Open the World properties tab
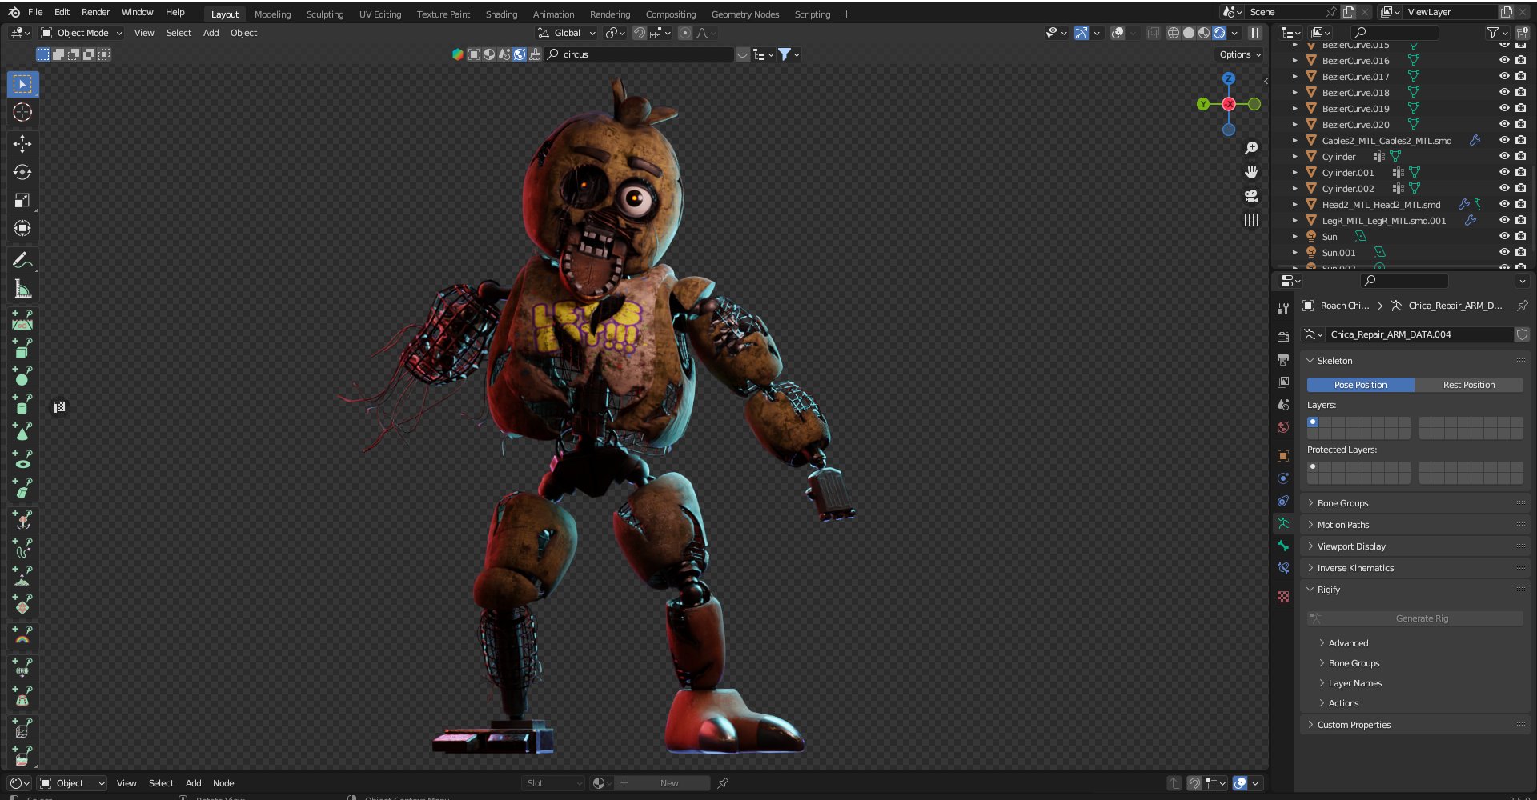 [x=1283, y=427]
